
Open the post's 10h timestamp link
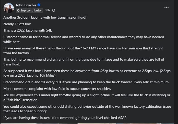(x=48, y=10)
